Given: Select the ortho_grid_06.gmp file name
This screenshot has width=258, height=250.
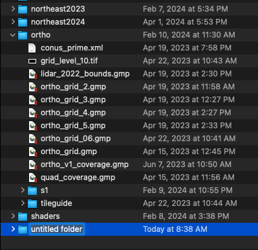Looking at the screenshot, I should pos(76,139).
